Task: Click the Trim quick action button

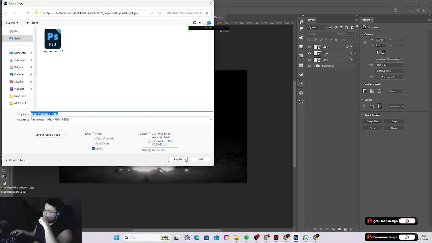Action: [372, 128]
